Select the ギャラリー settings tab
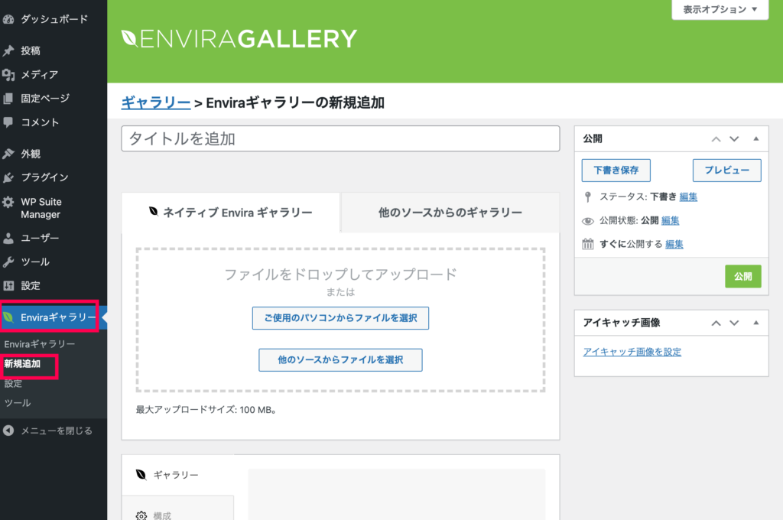Viewport: 783px width, 520px height. click(178, 475)
